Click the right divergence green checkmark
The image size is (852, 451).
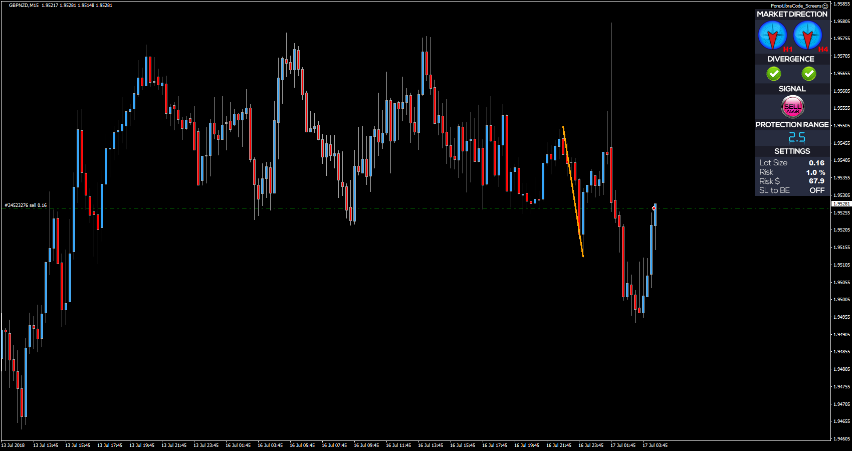[808, 74]
